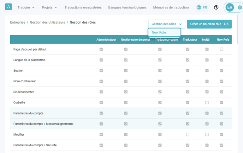The height and width of the screenshot is (153, 243).
Task: Click Créer un nouveau rôle button
Action: pyautogui.click(x=209, y=24)
